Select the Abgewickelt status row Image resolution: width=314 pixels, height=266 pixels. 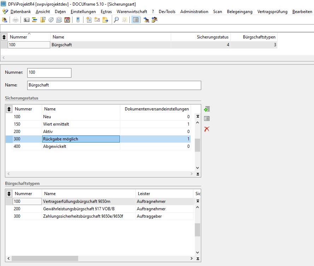pyautogui.click(x=98, y=146)
